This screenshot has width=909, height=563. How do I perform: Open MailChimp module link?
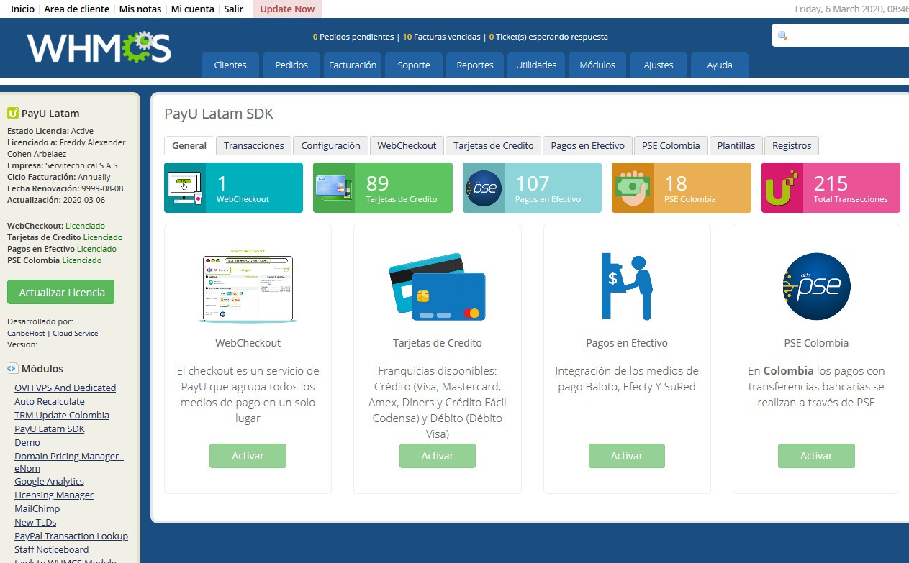[x=36, y=508]
